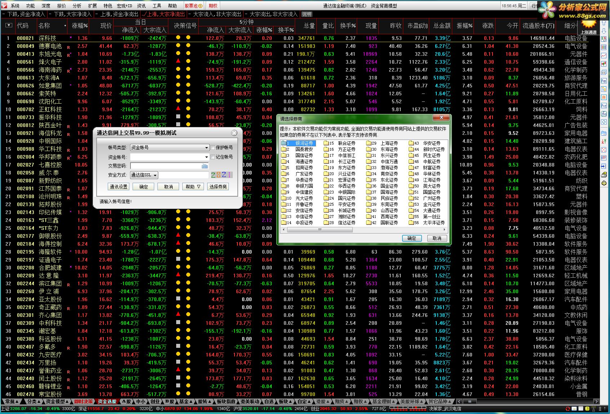Open the 工具 menu

(x=157, y=6)
